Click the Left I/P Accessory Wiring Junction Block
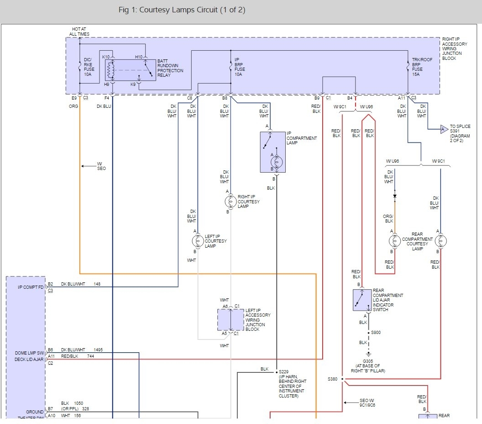 (x=231, y=320)
